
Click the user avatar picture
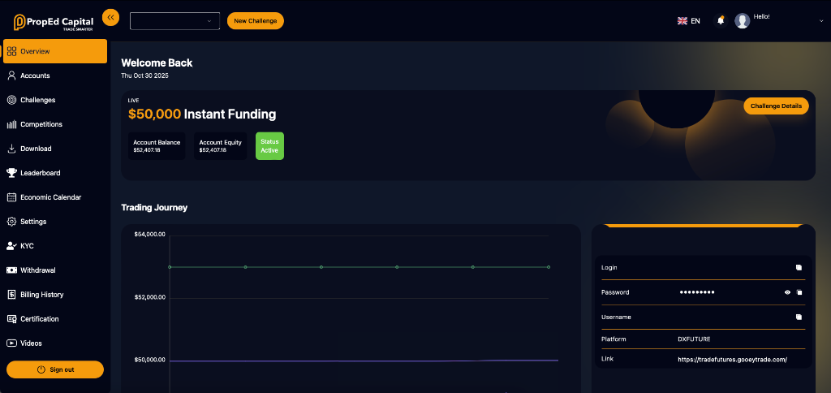(742, 20)
